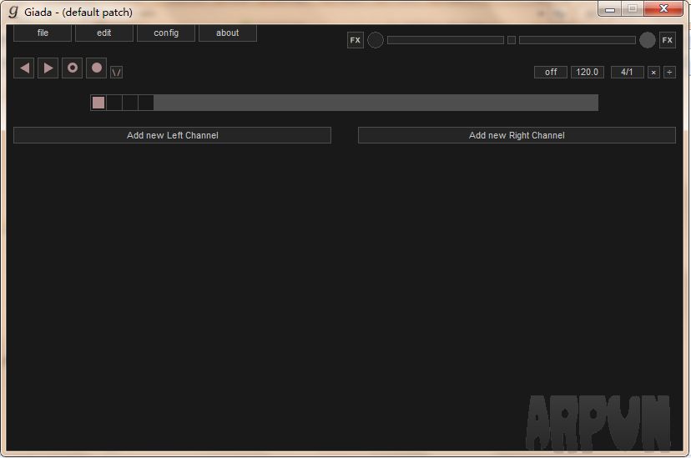Screen dimensions: 691x458
Task: Open the file menu
Action: click(43, 33)
